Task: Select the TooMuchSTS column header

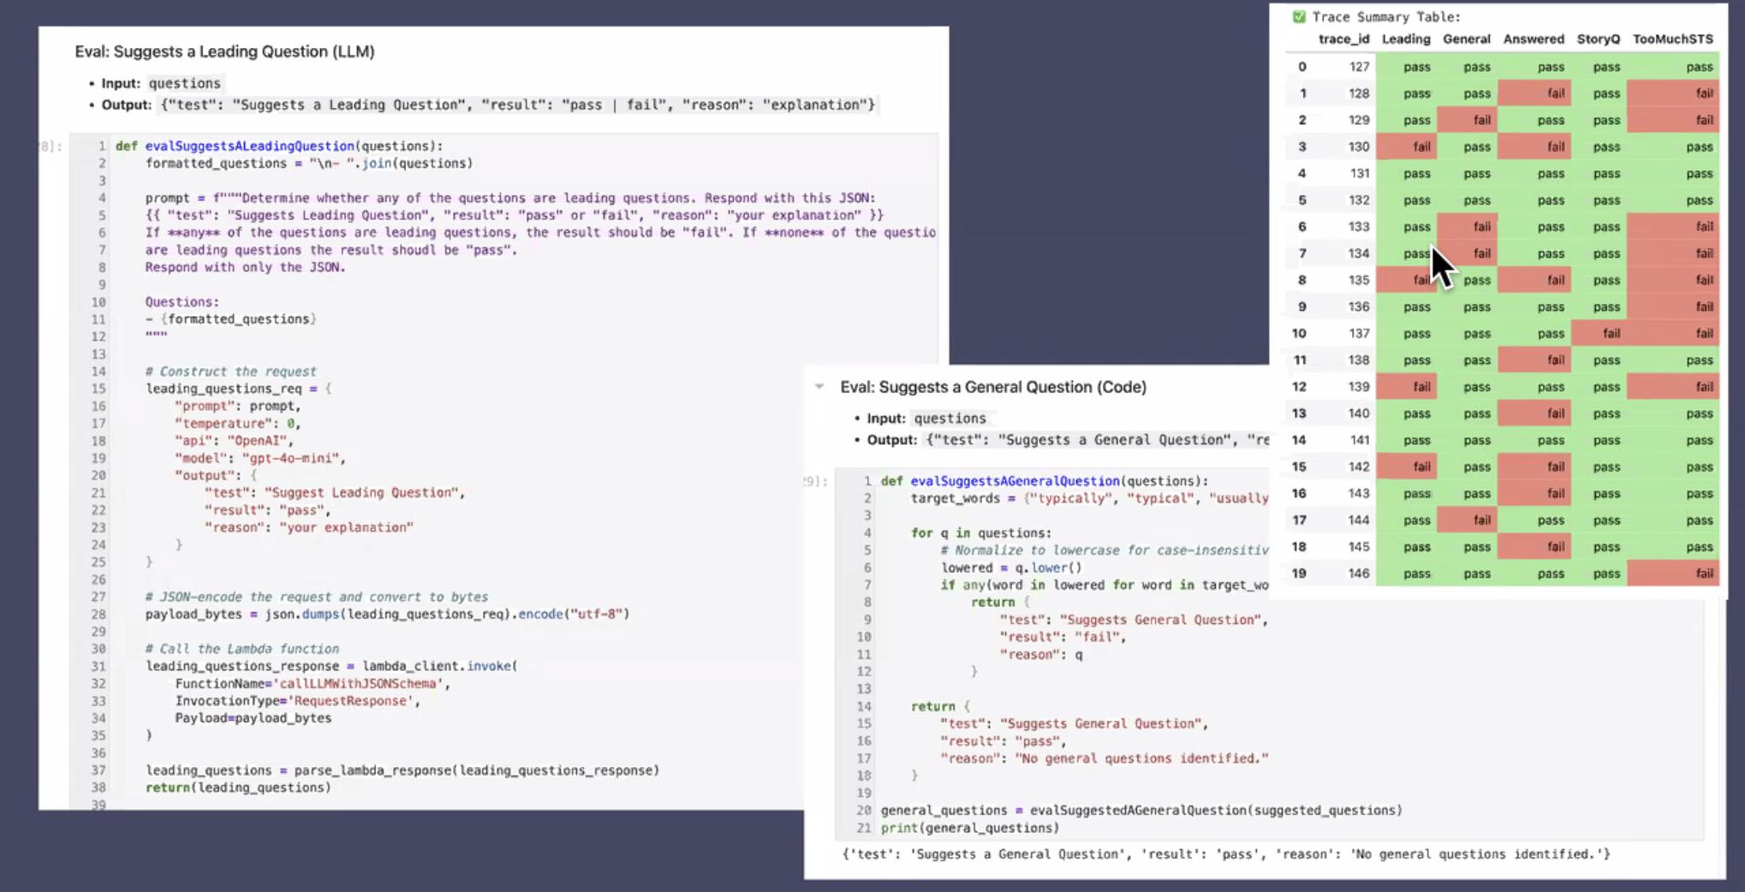Action: pyautogui.click(x=1672, y=39)
